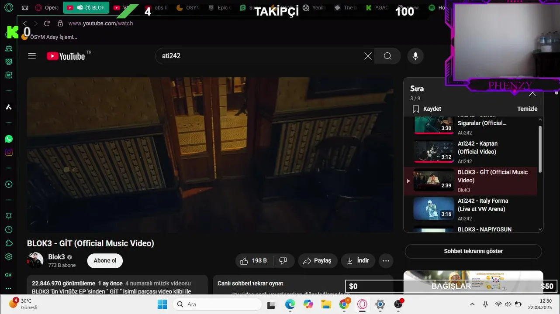Like the video, 193 B button
Screen dimensions: 560x314
[254, 260]
